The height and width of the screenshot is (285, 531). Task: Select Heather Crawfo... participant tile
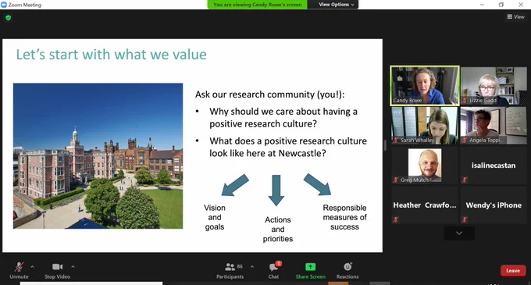point(425,205)
